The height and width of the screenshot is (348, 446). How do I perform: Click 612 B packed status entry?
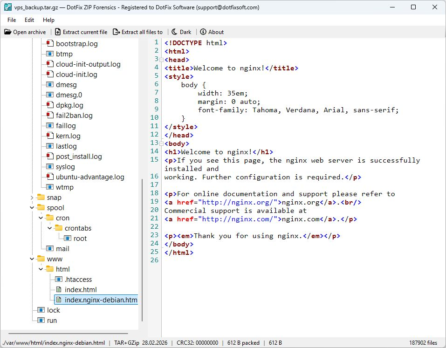243,342
